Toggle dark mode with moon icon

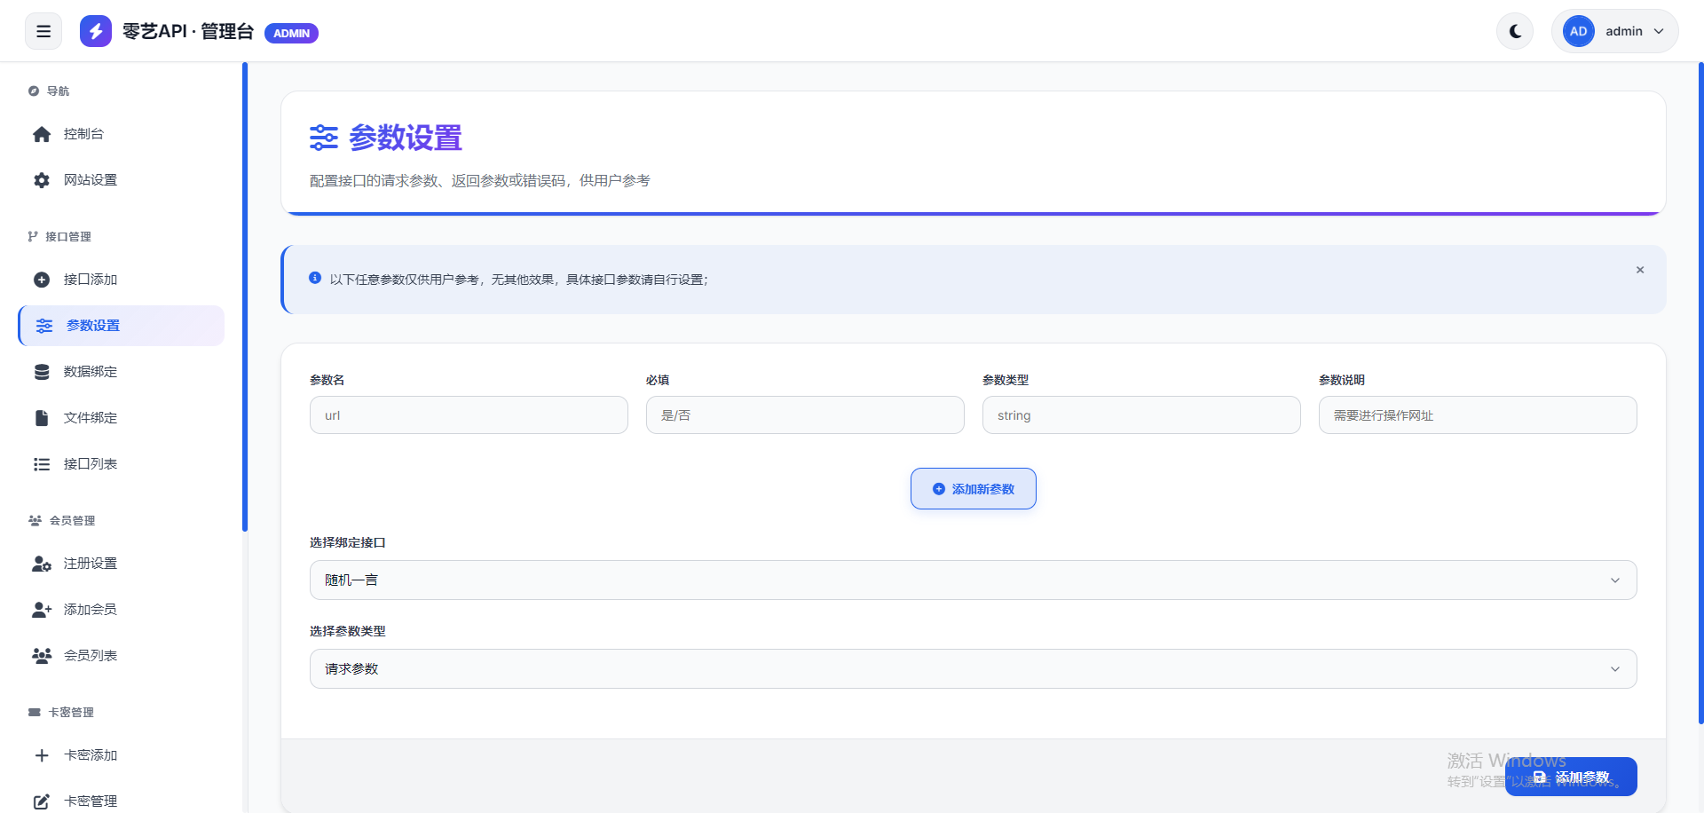1515,31
